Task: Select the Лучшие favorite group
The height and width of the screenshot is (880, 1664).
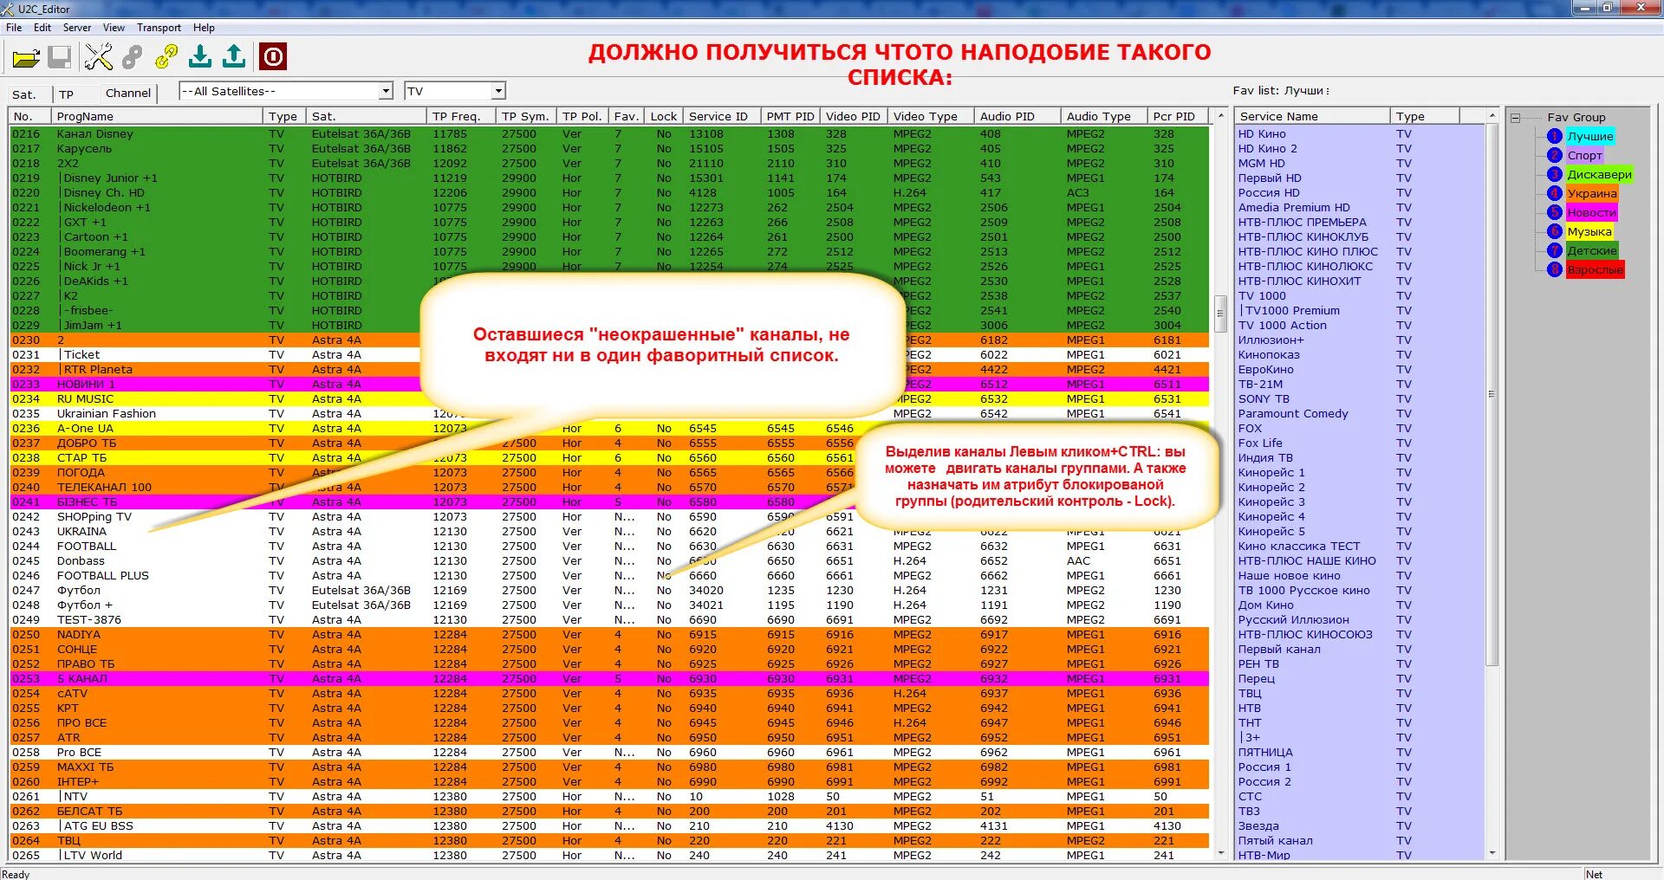Action: coord(1590,136)
